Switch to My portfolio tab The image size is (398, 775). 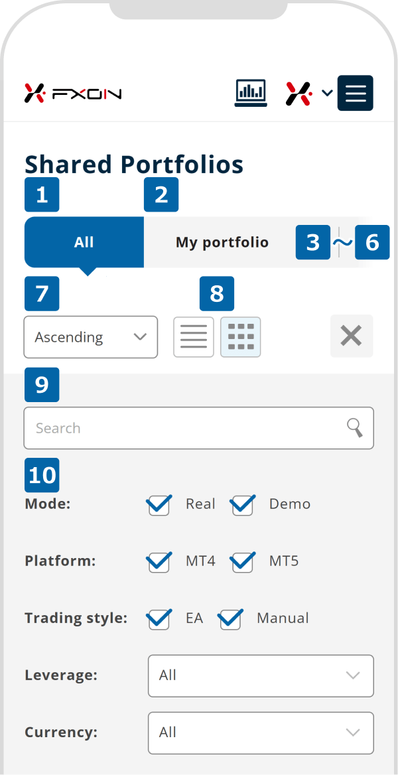click(x=222, y=242)
